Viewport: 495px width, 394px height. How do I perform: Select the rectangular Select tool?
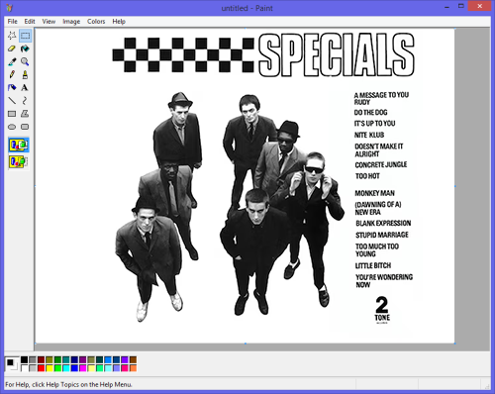pyautogui.click(x=25, y=36)
